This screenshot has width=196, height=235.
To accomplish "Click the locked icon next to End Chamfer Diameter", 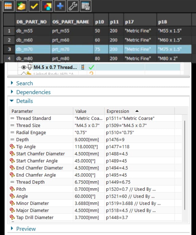I will 12,168.
